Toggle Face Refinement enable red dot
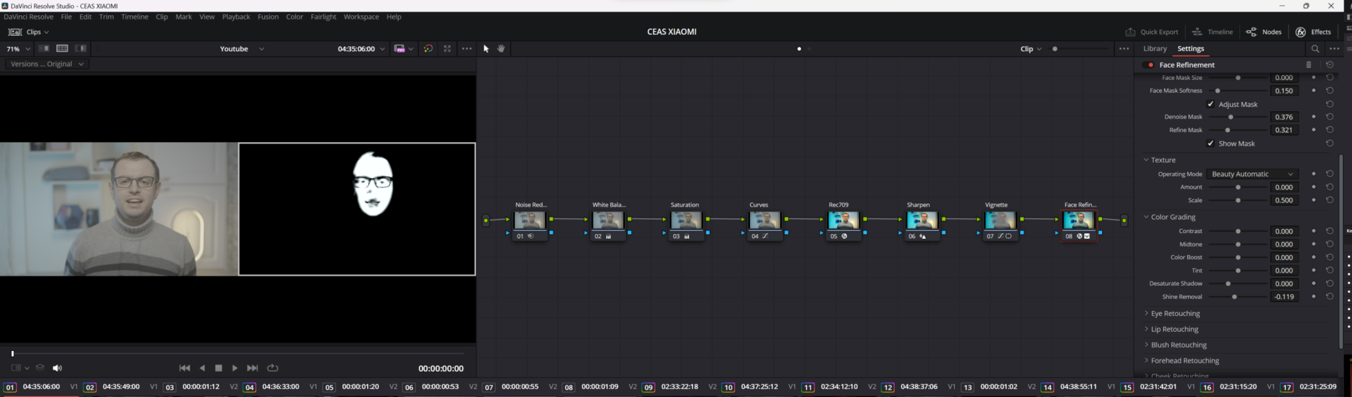This screenshot has height=397, width=1352. pyautogui.click(x=1151, y=65)
